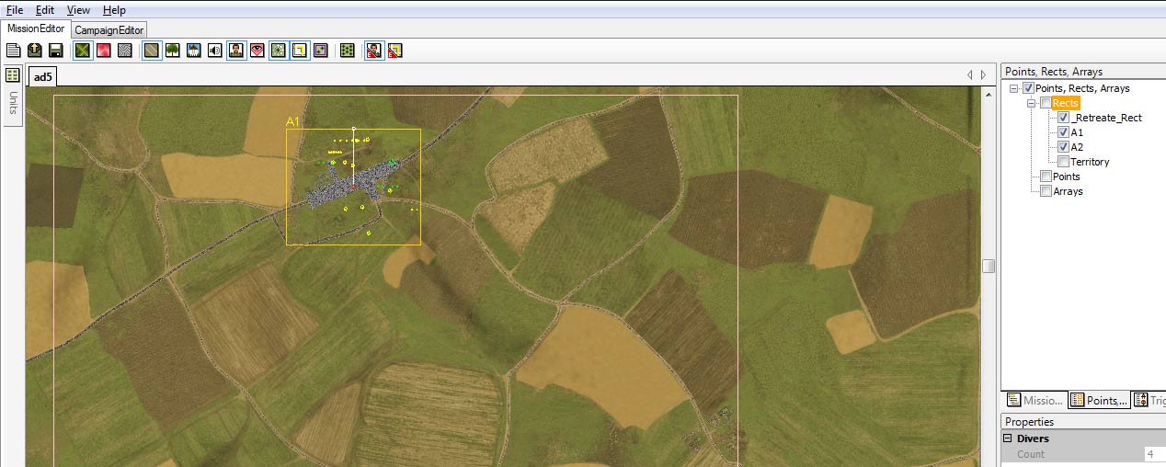Click the diagonal road toolbar icon
The height and width of the screenshot is (467, 1166).
pos(151,51)
